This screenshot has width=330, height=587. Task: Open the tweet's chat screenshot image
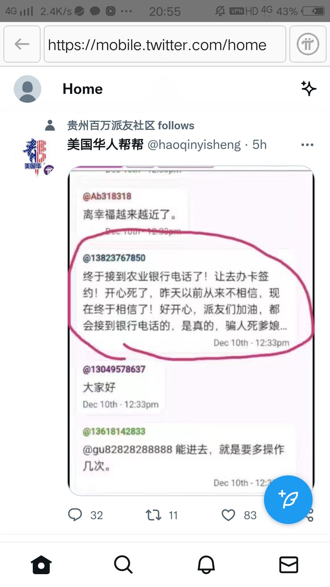(191, 330)
